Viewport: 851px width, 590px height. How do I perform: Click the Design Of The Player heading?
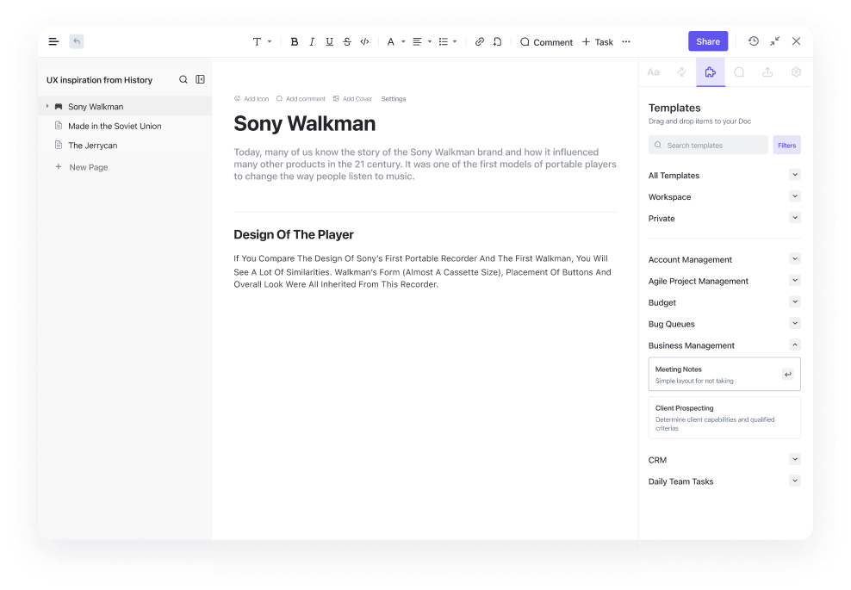[x=294, y=234]
